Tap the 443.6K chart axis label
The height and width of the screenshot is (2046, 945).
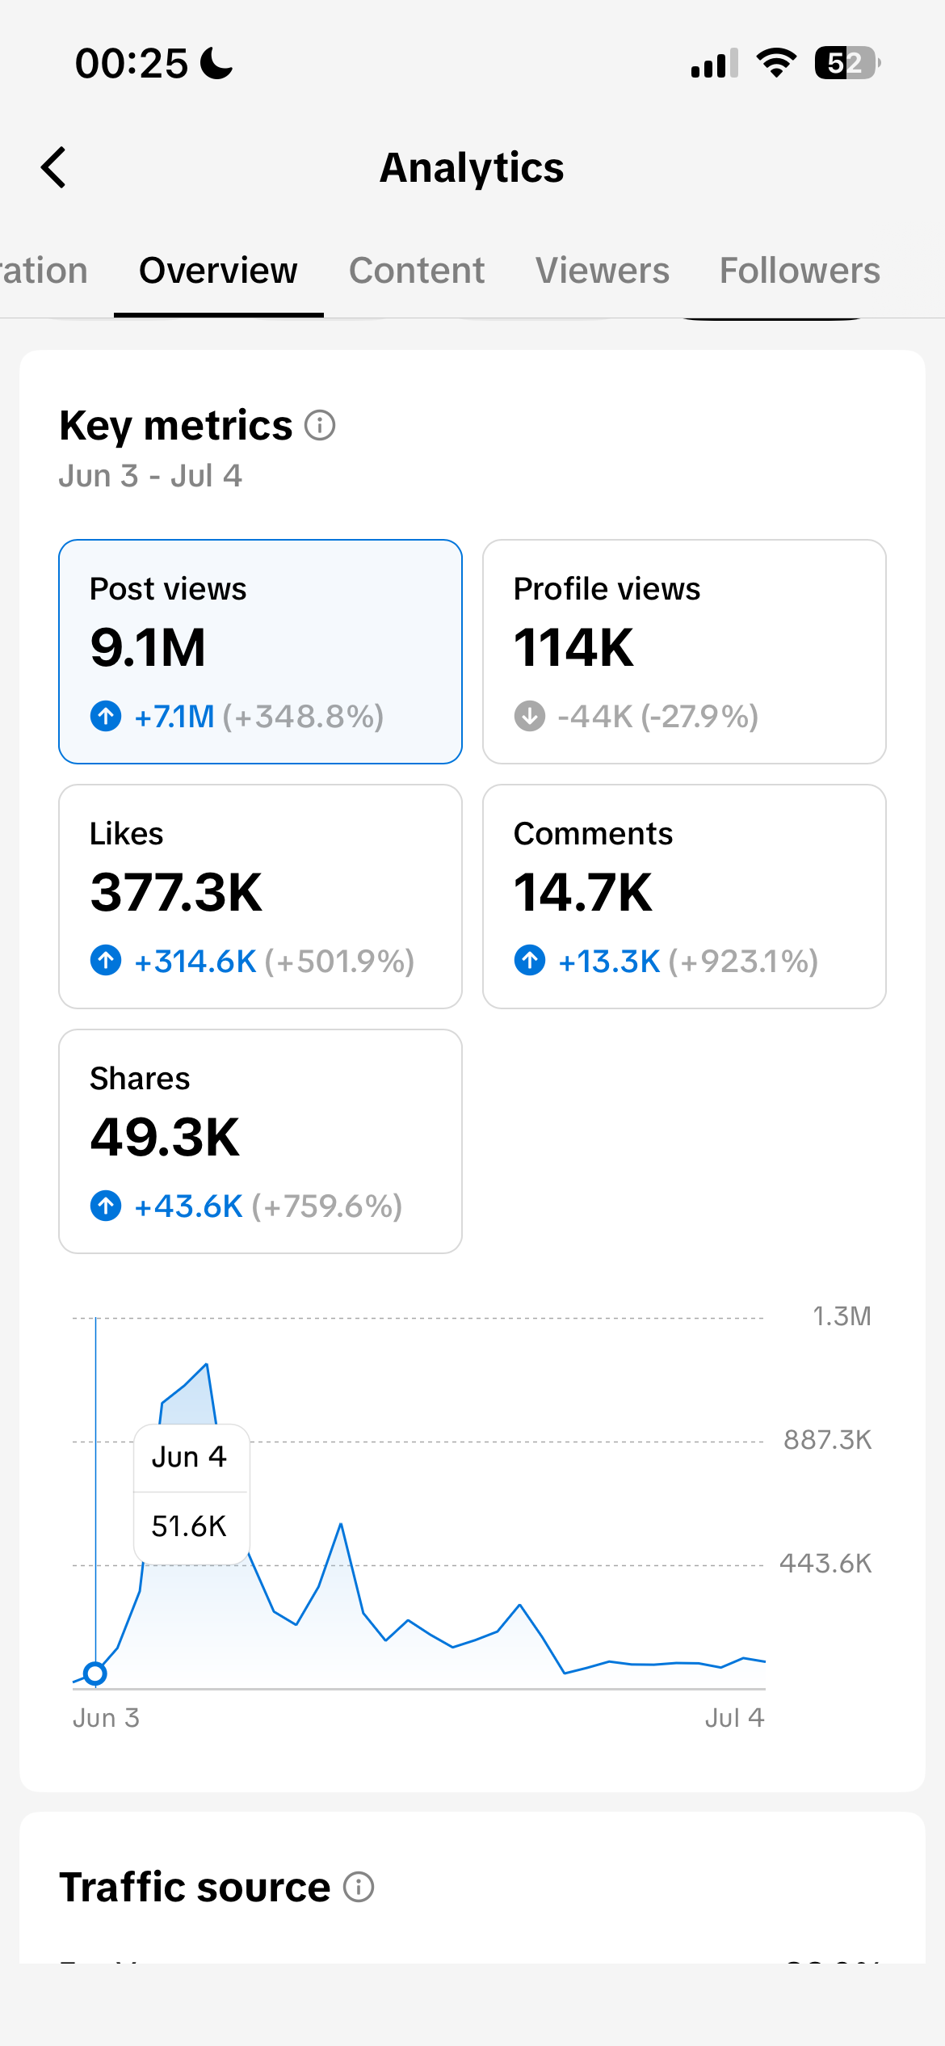pyautogui.click(x=825, y=1564)
